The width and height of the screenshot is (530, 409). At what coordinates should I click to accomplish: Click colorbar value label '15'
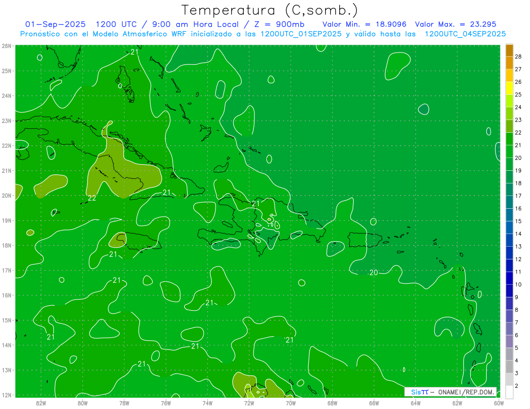point(519,221)
